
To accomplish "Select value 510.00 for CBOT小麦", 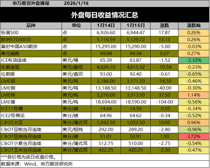I will [x=136, y=143].
